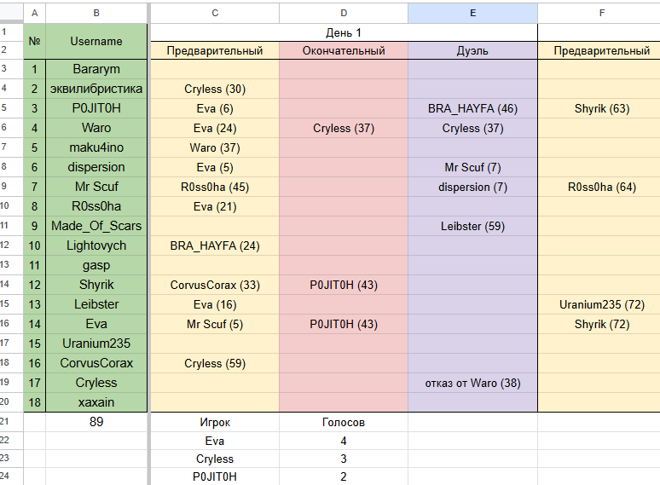Click the День 1 merged cell
Image resolution: width=660 pixels, height=485 pixels.
[344, 32]
